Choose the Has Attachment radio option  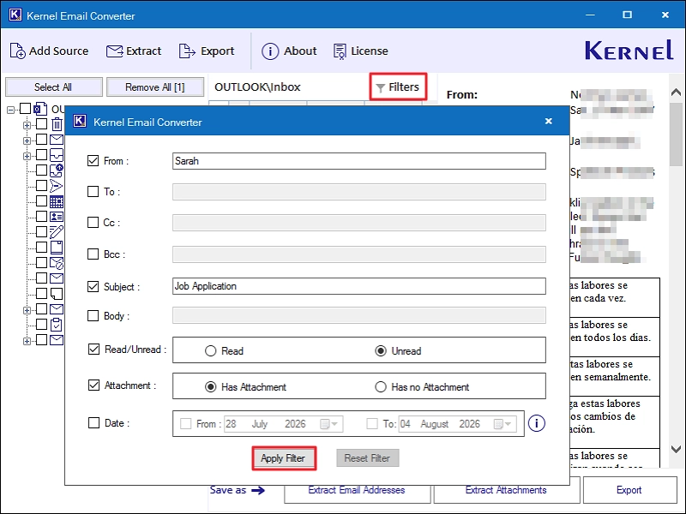(210, 387)
